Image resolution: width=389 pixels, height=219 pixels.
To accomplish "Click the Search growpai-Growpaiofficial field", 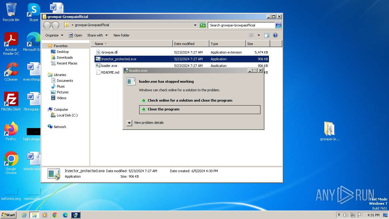I will click(242, 25).
